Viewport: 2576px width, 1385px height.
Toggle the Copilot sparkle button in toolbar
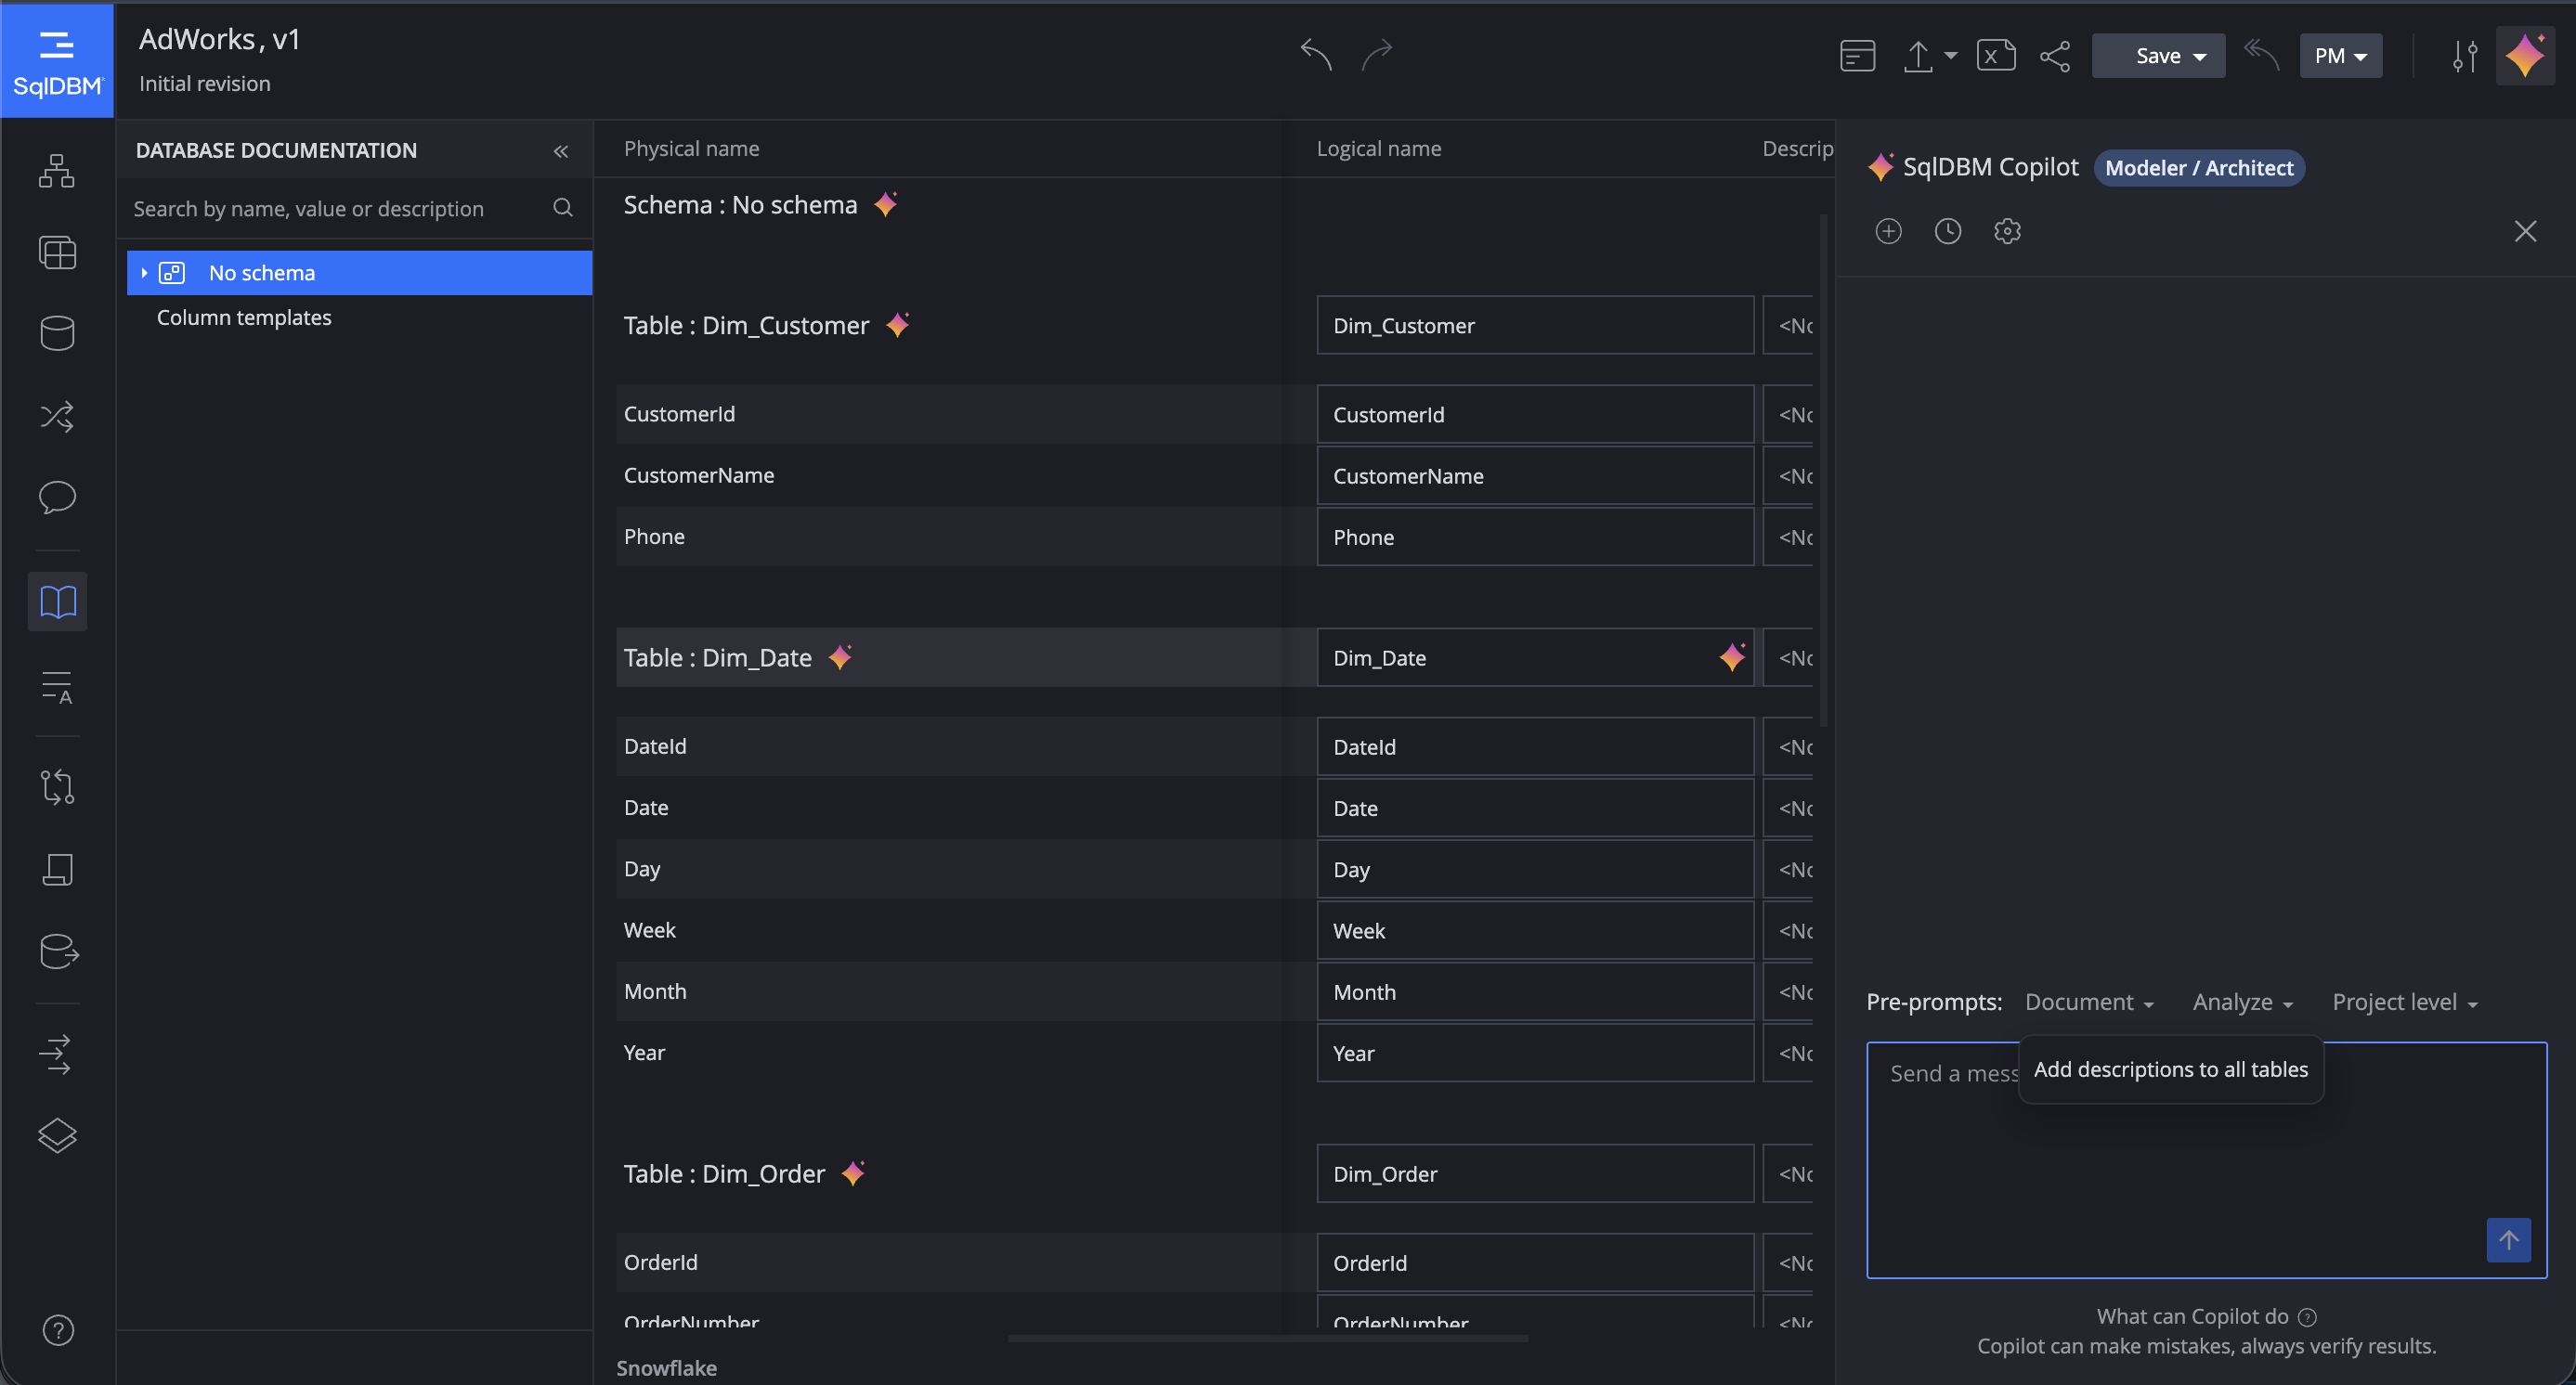2525,56
